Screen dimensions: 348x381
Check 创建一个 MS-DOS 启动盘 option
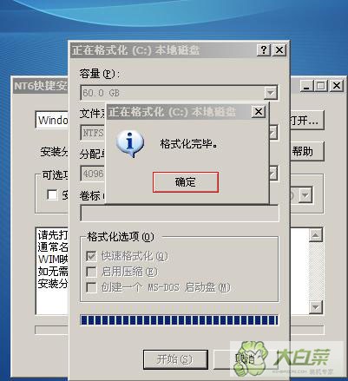(91, 287)
